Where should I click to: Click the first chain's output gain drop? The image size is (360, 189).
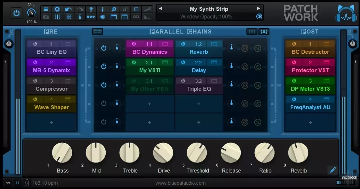[232, 48]
